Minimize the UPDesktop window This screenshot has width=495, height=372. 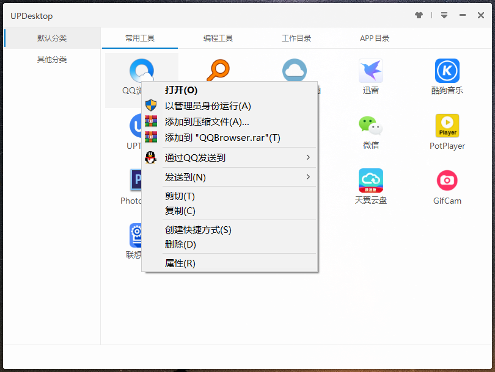pyautogui.click(x=463, y=15)
